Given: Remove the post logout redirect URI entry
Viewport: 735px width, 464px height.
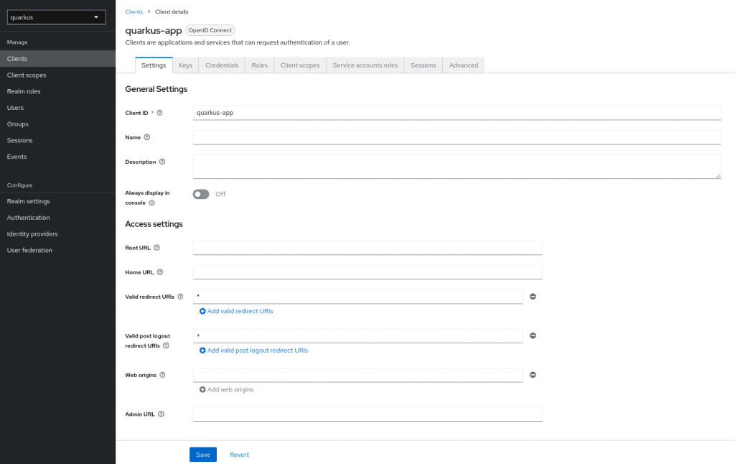Looking at the screenshot, I should coord(533,335).
